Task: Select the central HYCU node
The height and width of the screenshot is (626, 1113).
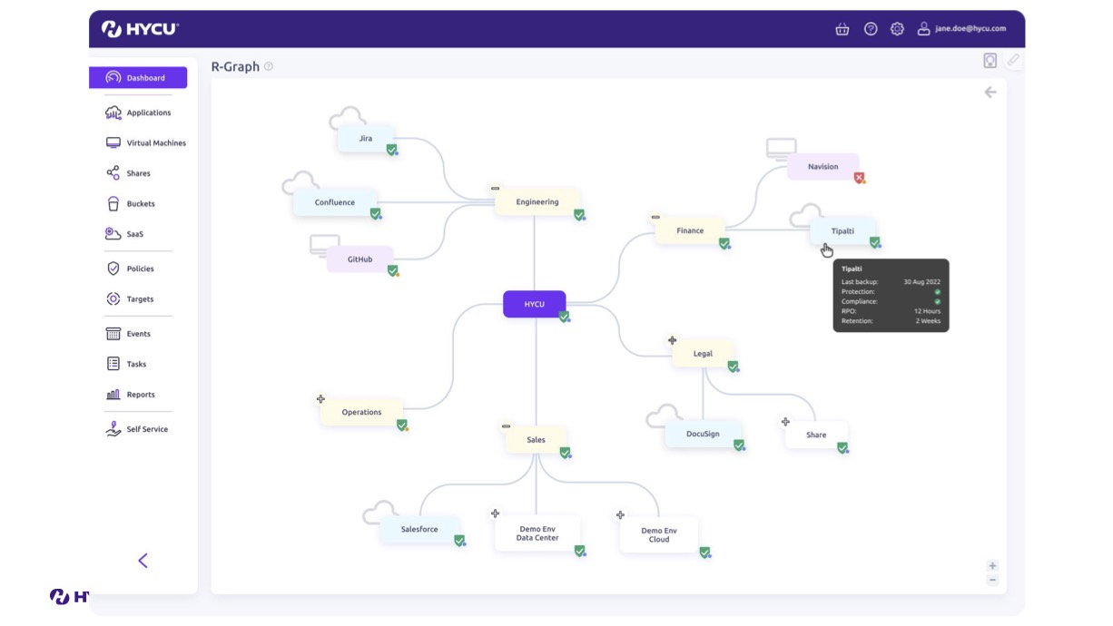Action: tap(535, 304)
